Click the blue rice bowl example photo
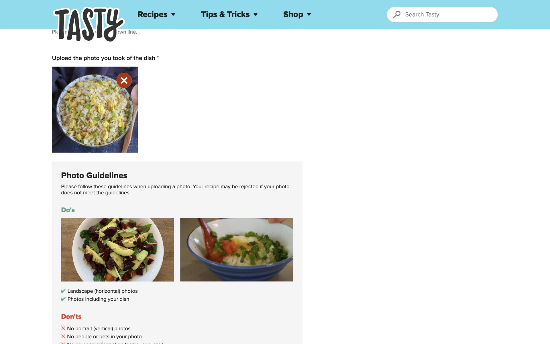550x344 pixels. tap(237, 250)
